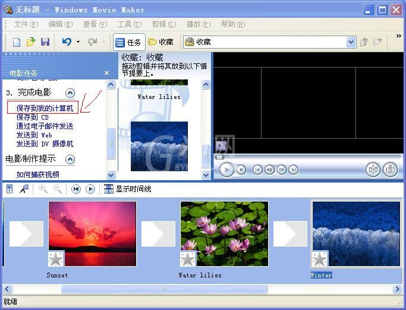This screenshot has width=406, height=310.
Task: Click 保存到 CD link
Action: [32, 117]
